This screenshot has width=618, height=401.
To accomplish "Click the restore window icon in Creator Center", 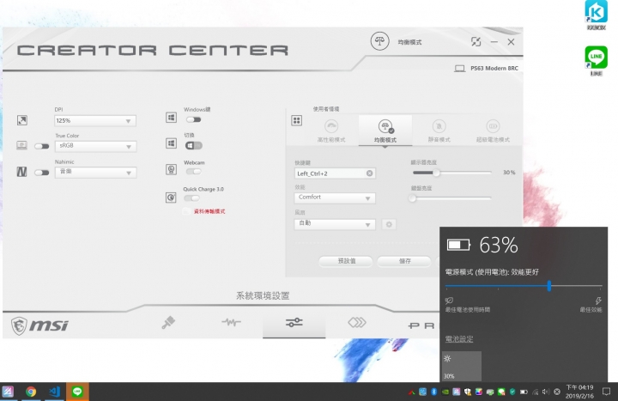I will point(476,42).
